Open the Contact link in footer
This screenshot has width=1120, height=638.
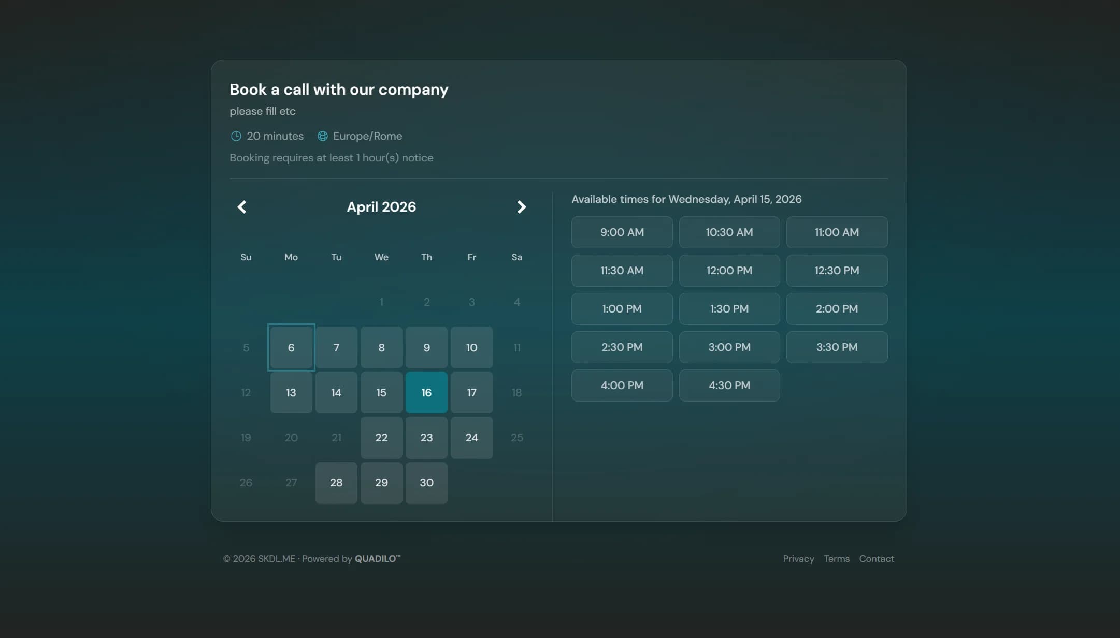(x=877, y=559)
